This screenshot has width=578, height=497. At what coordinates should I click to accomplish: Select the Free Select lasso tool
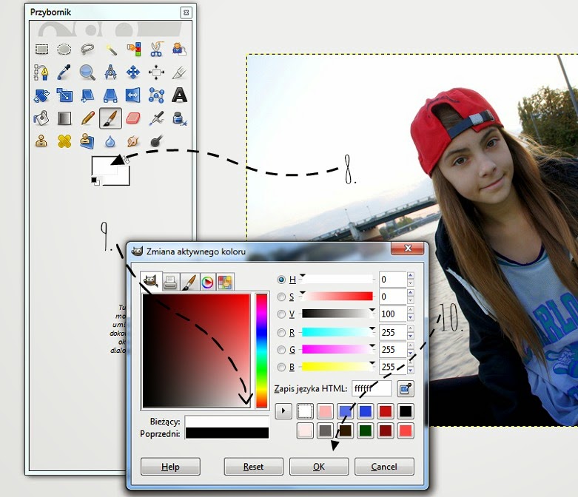pos(87,49)
